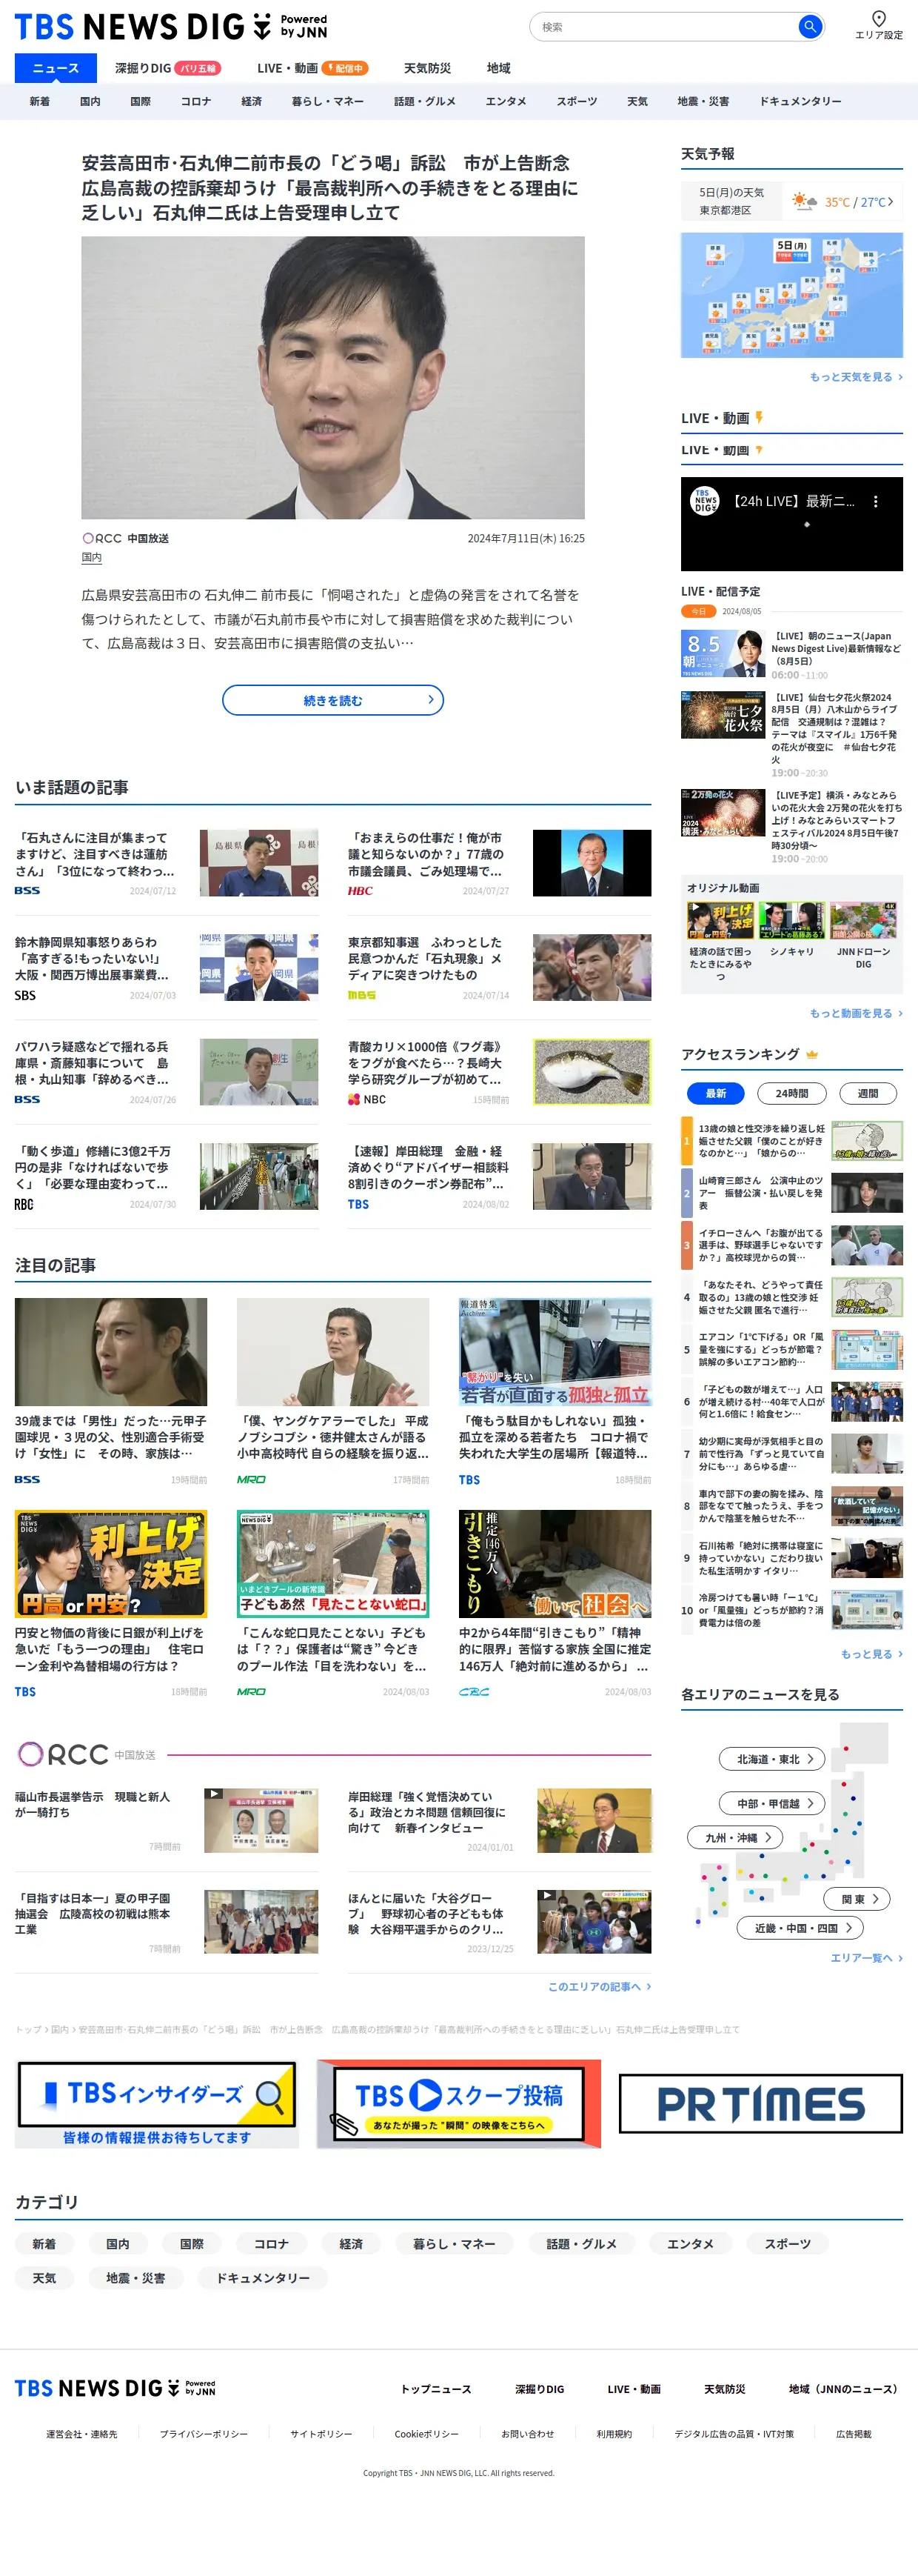Click the パリ五輪 badge next to 深掘りDIG
Image resolution: width=918 pixels, height=2576 pixels.
197,68
